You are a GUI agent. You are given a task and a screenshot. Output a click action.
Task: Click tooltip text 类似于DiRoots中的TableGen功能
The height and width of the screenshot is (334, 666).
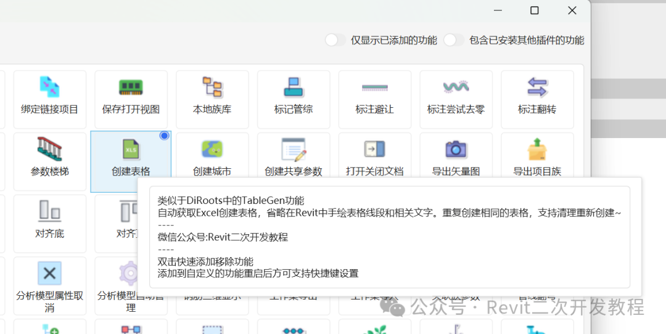coord(231,200)
